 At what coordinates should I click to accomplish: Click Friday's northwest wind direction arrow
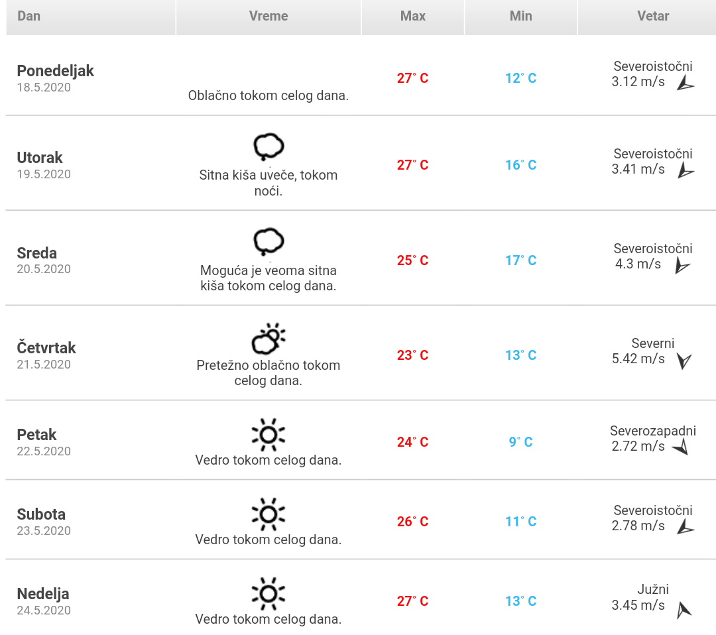tap(681, 448)
